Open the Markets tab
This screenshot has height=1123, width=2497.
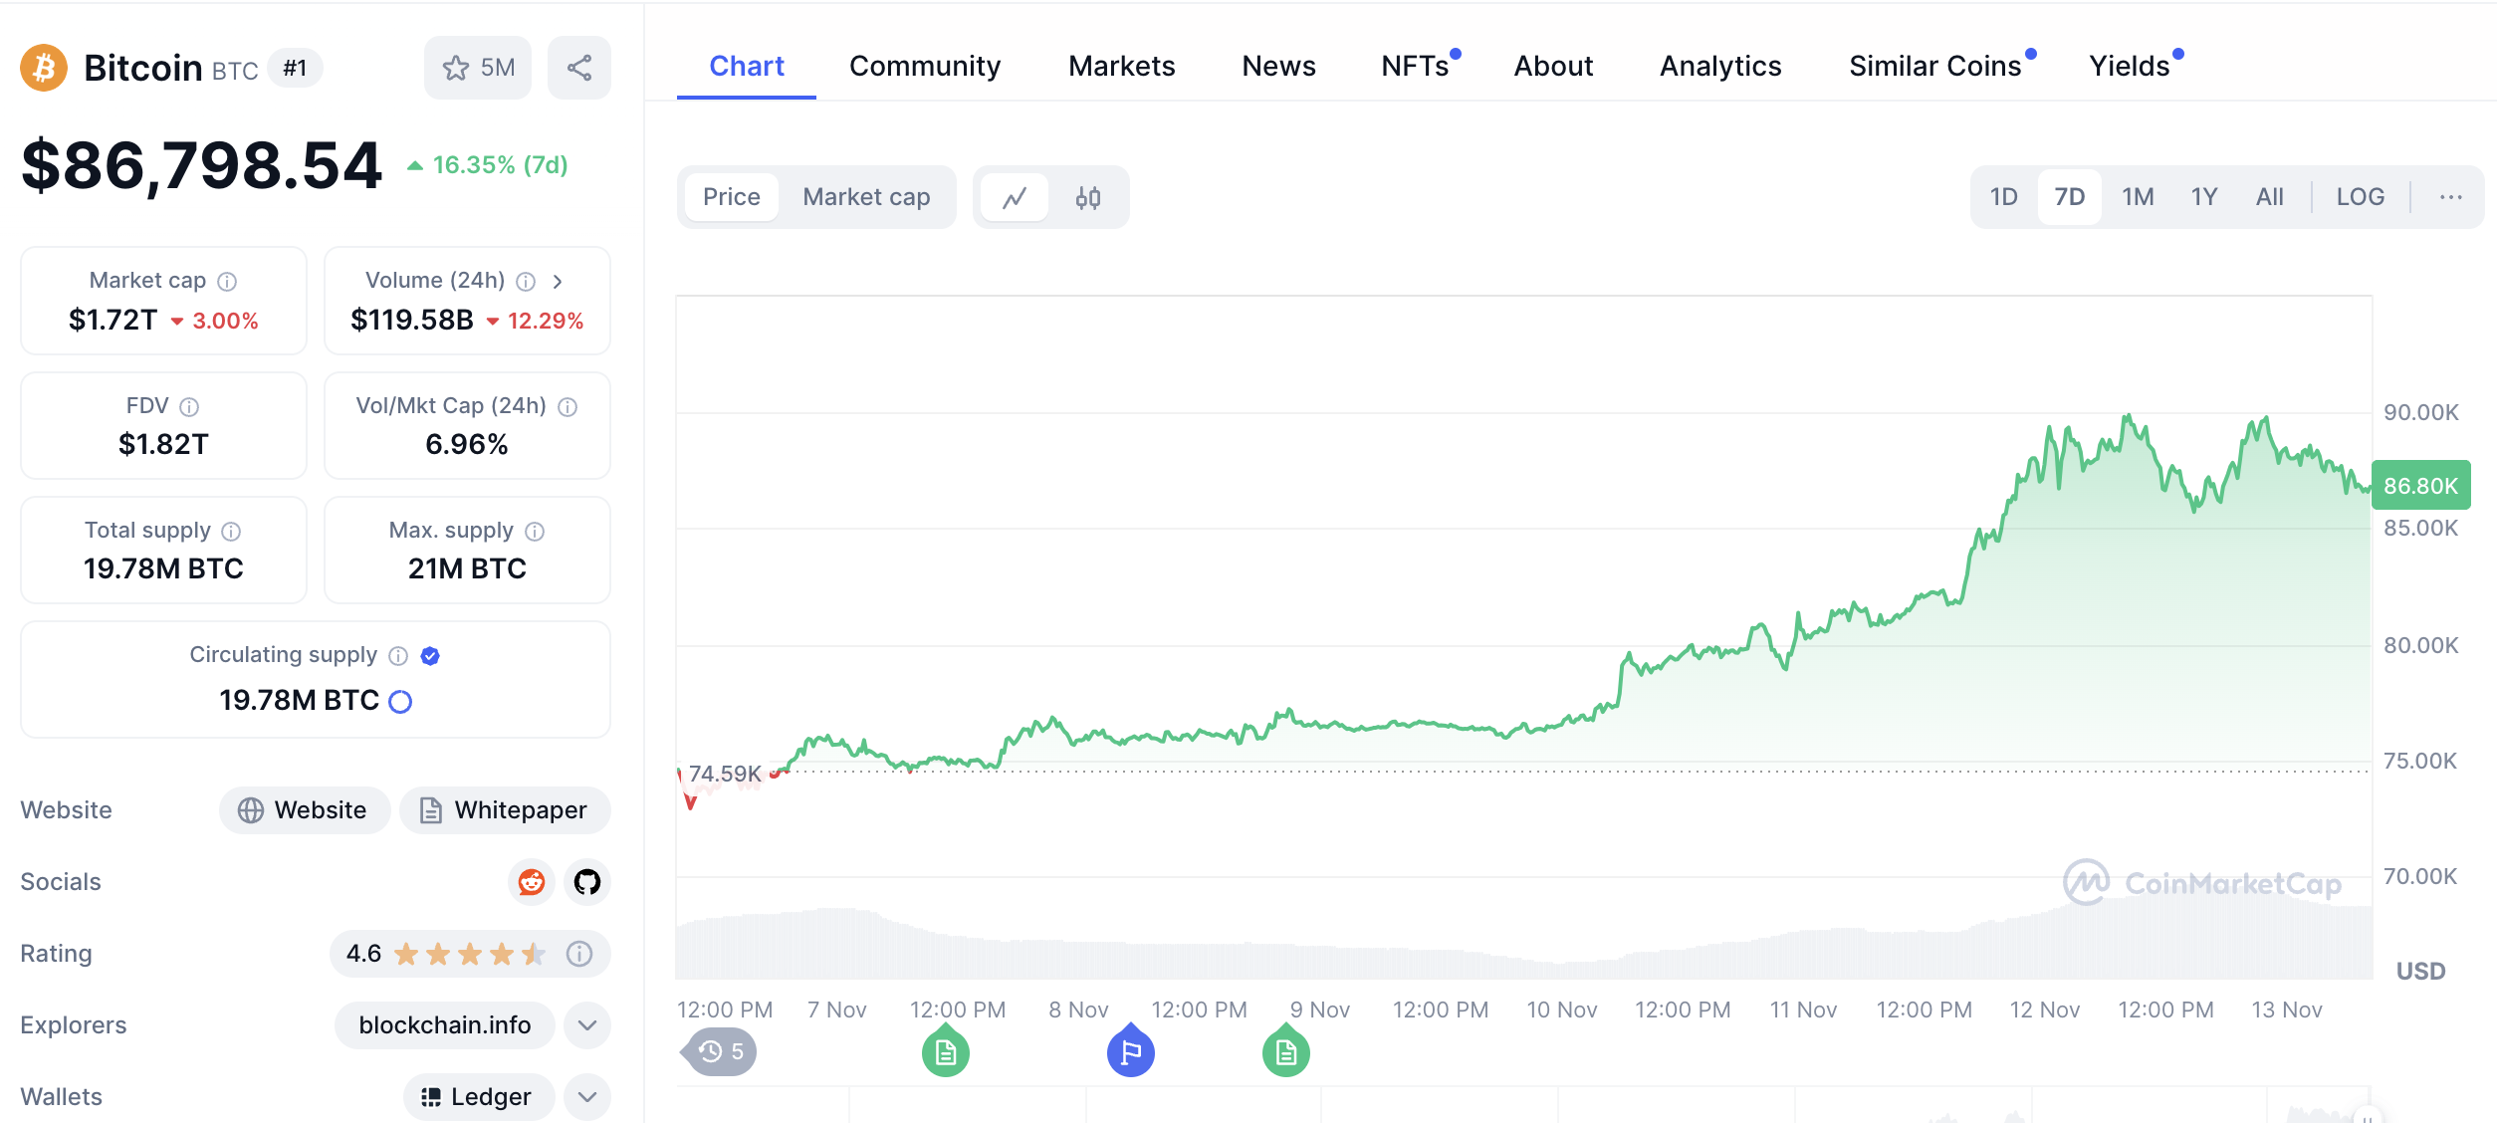1122,66
